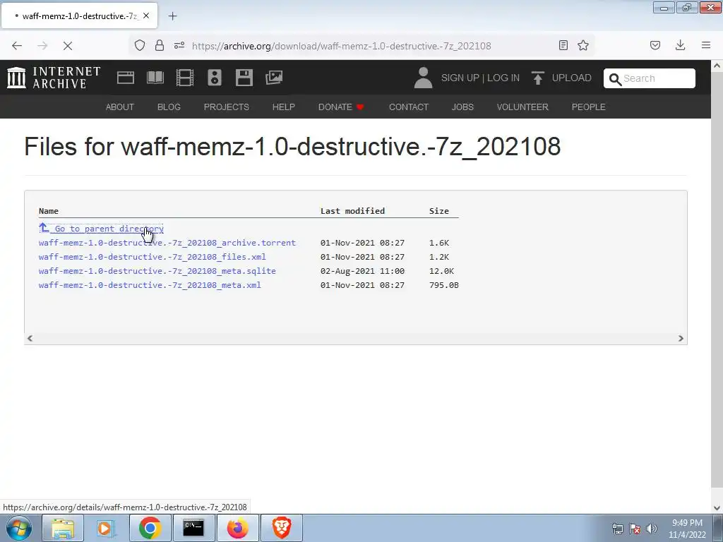
Task: Open Brave browser from taskbar
Action: [x=281, y=528]
